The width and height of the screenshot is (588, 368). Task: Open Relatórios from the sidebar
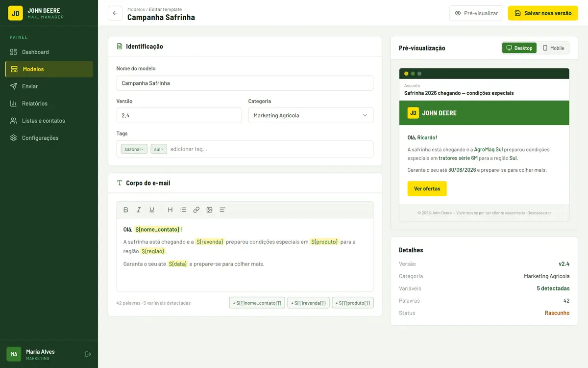(49, 104)
